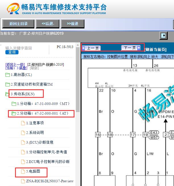Click the 返回上一级 link
The height and width of the screenshot is (186, 174).
[x=15, y=65]
